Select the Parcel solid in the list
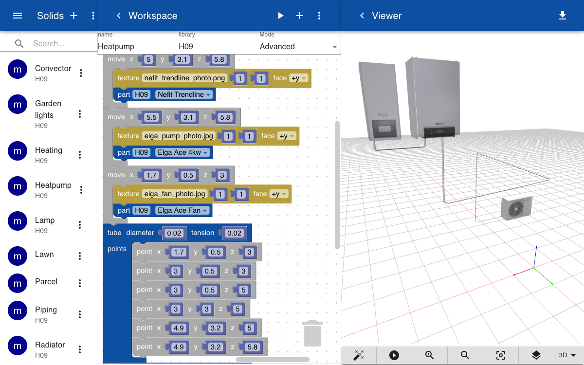 coord(49,283)
